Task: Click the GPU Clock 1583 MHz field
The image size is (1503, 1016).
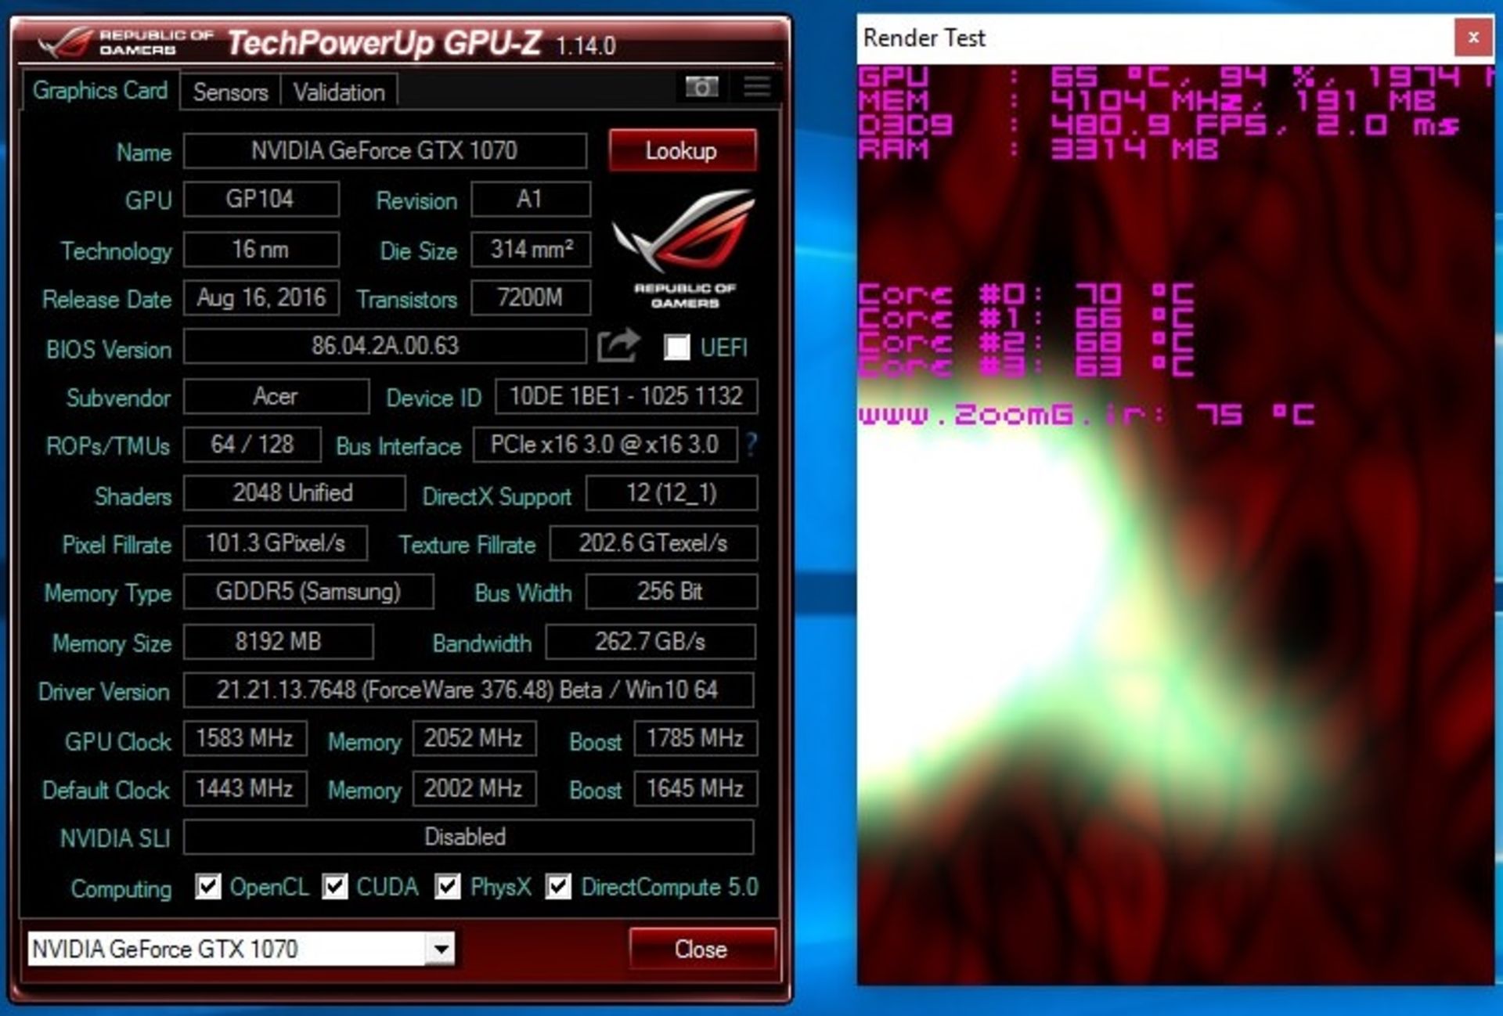Action: (244, 739)
